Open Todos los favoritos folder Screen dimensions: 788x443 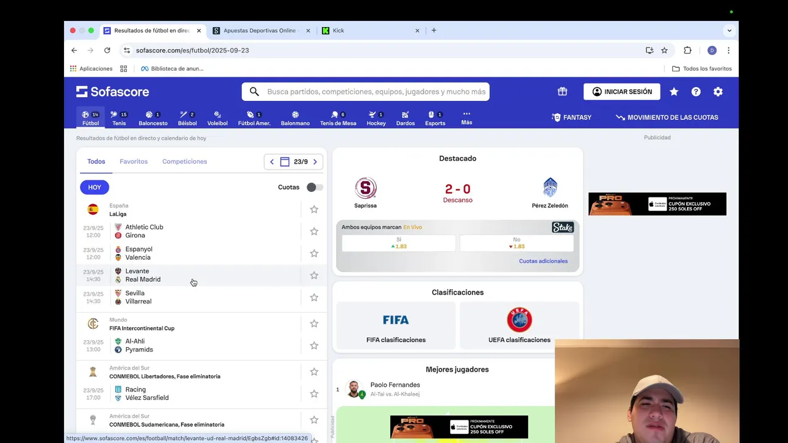[702, 69]
